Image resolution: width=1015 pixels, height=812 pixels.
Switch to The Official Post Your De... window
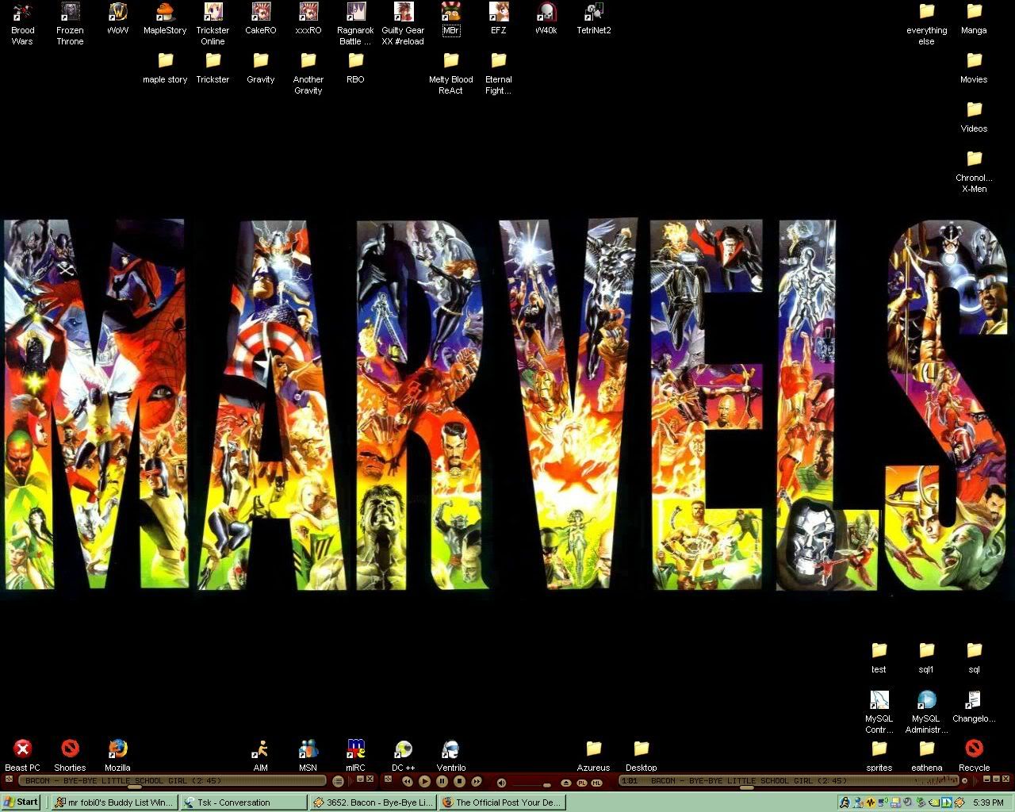pos(501,802)
